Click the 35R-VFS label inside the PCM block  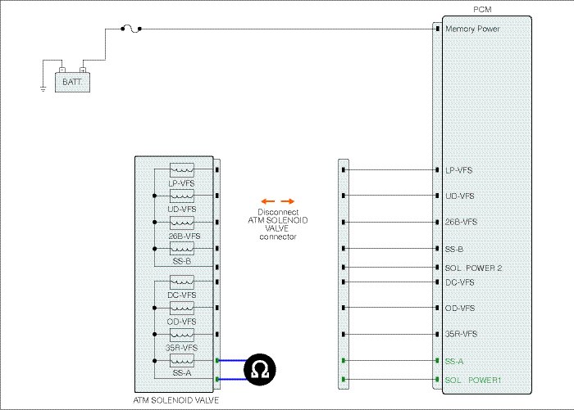[461, 334]
